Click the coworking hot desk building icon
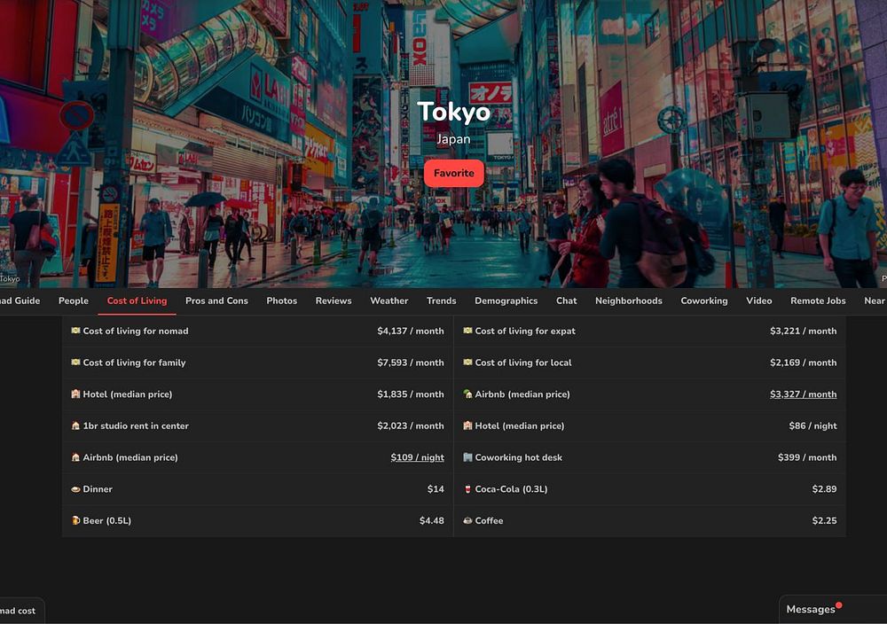 (467, 457)
